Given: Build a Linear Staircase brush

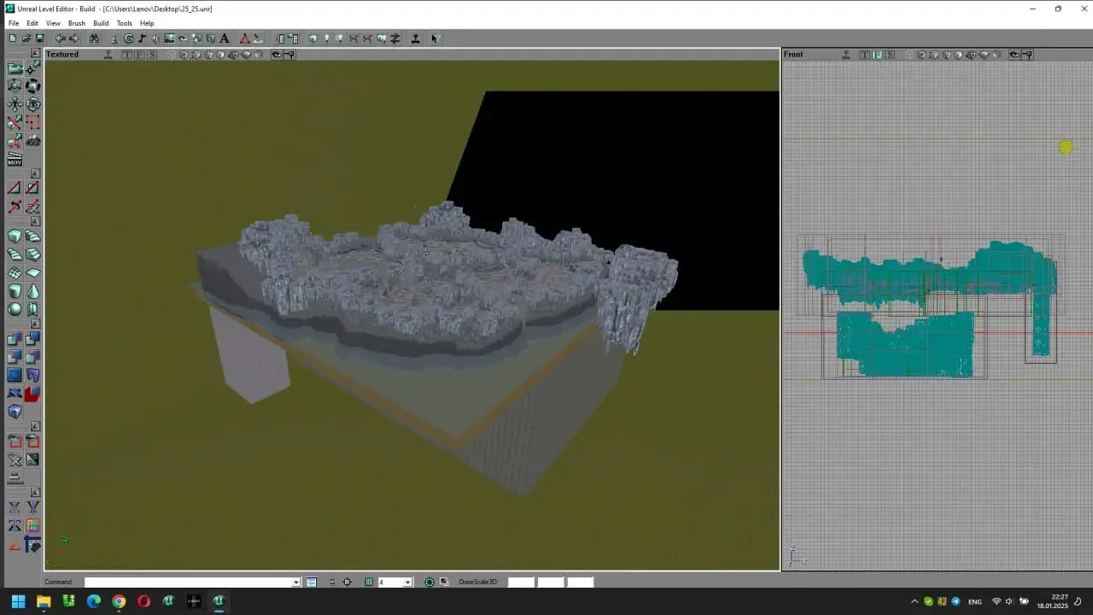Looking at the screenshot, I should [32, 255].
